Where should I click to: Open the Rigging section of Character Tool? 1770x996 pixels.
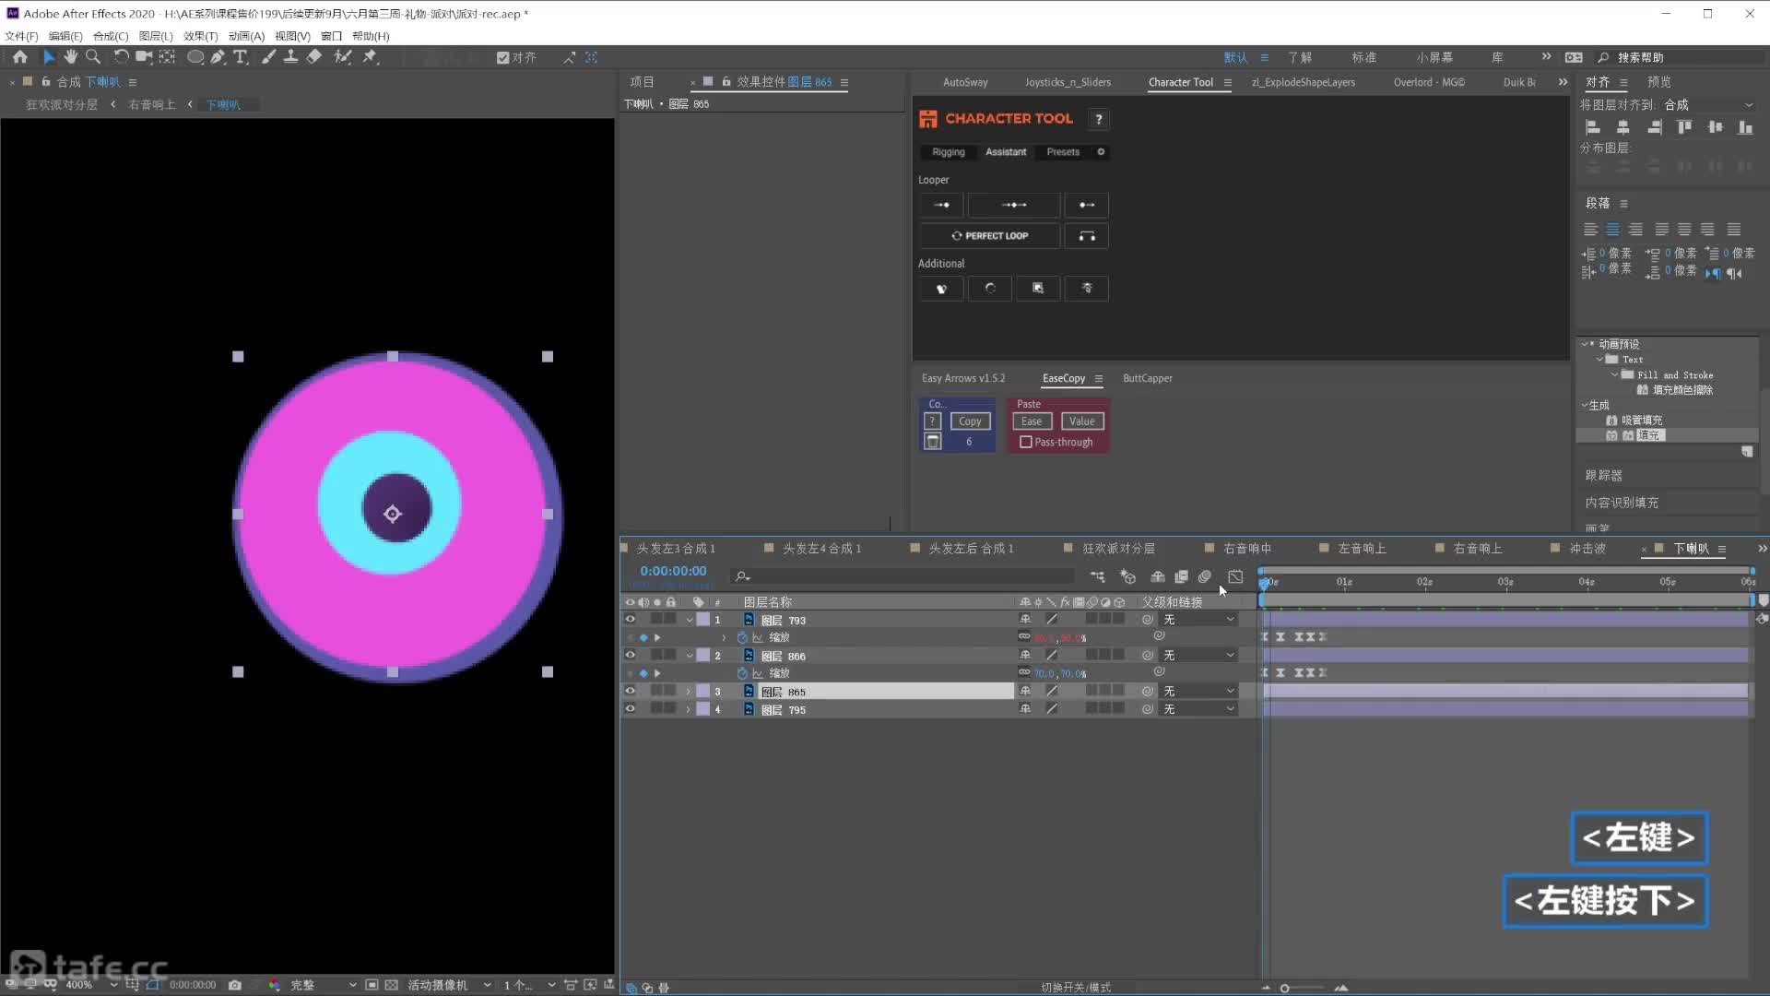[948, 152]
